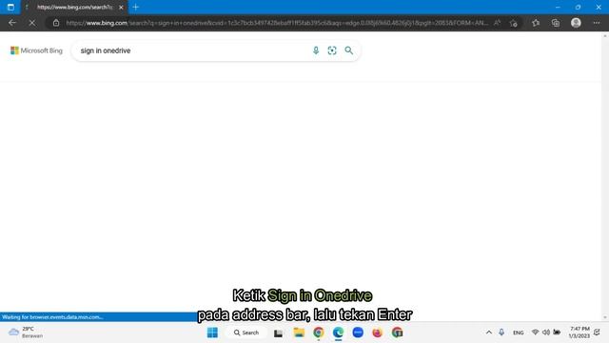Click the Bing magnifier search button
The width and height of the screenshot is (609, 343).
[x=349, y=50]
